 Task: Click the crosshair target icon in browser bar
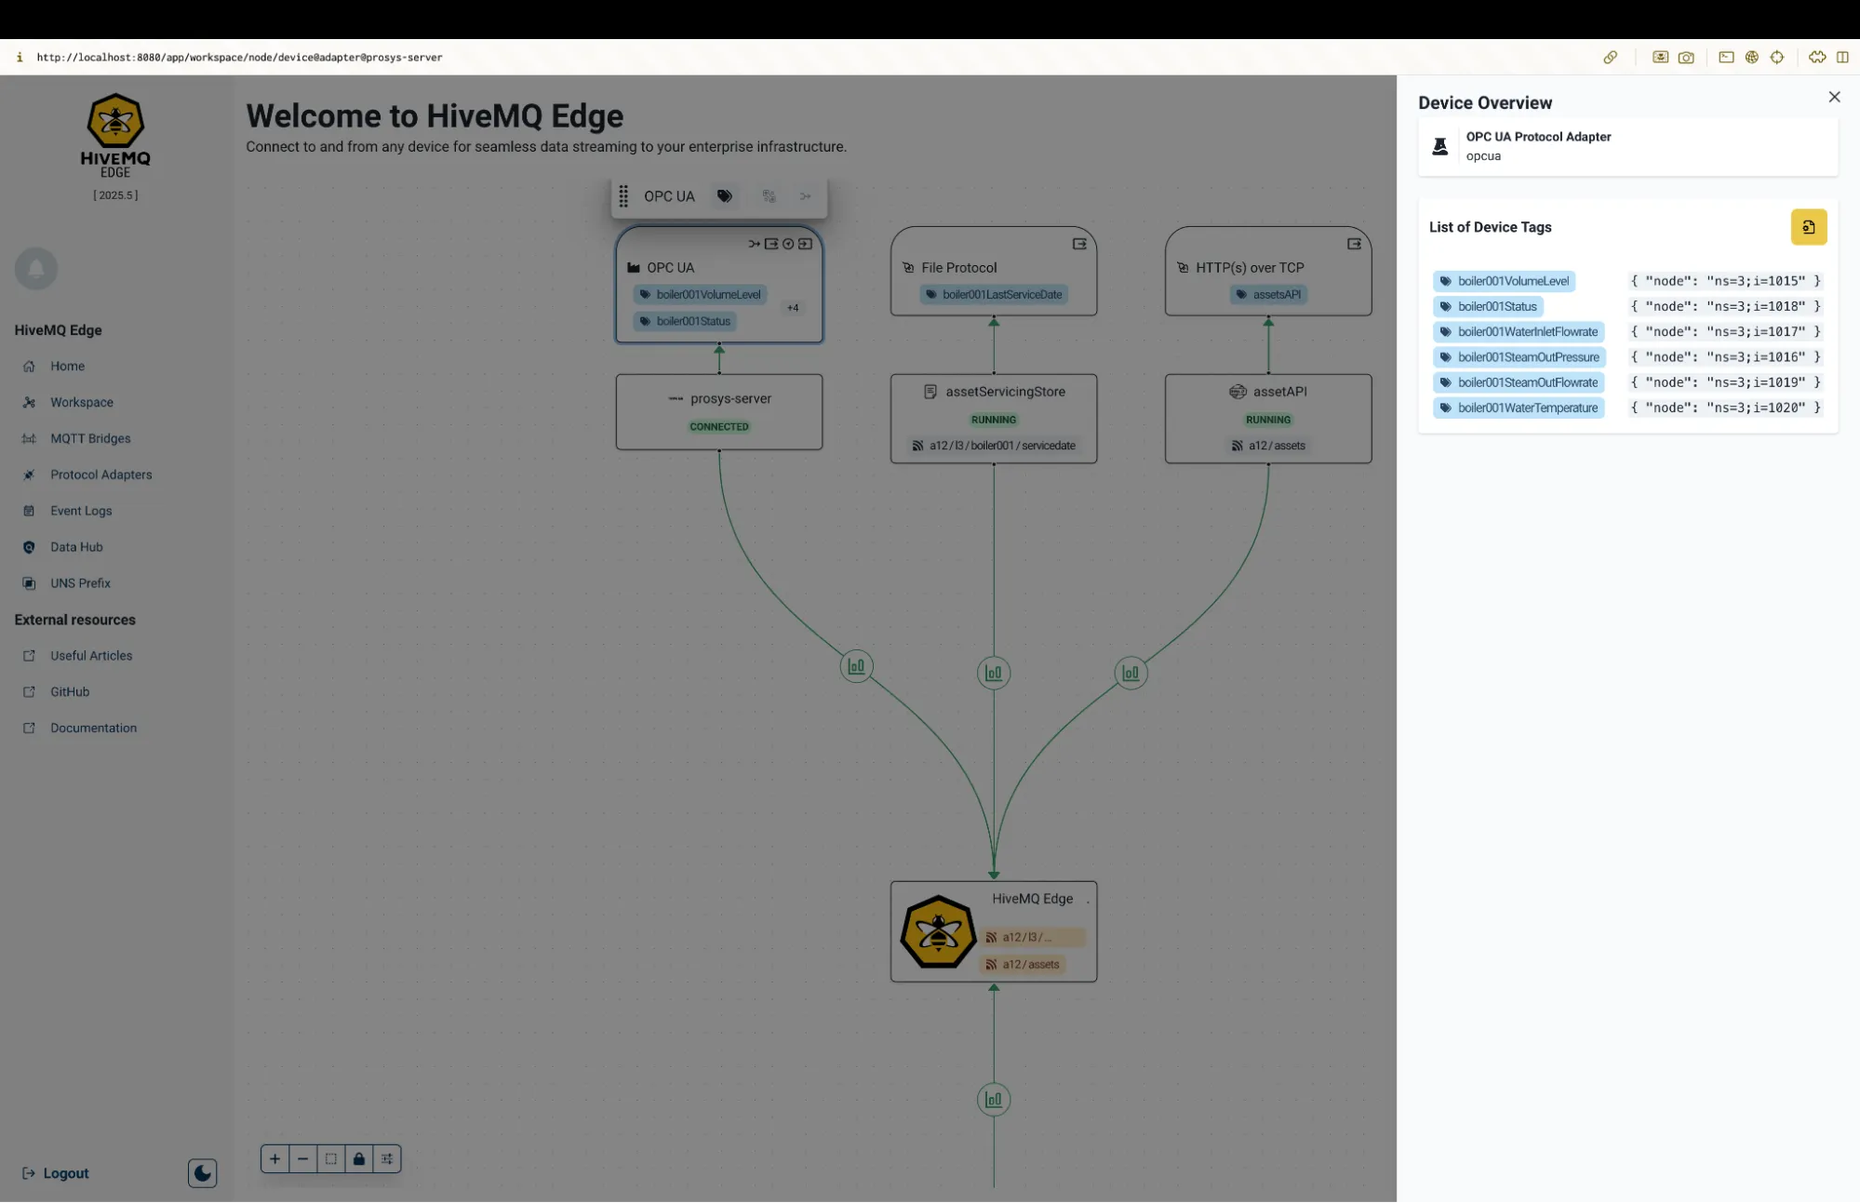pos(1777,57)
